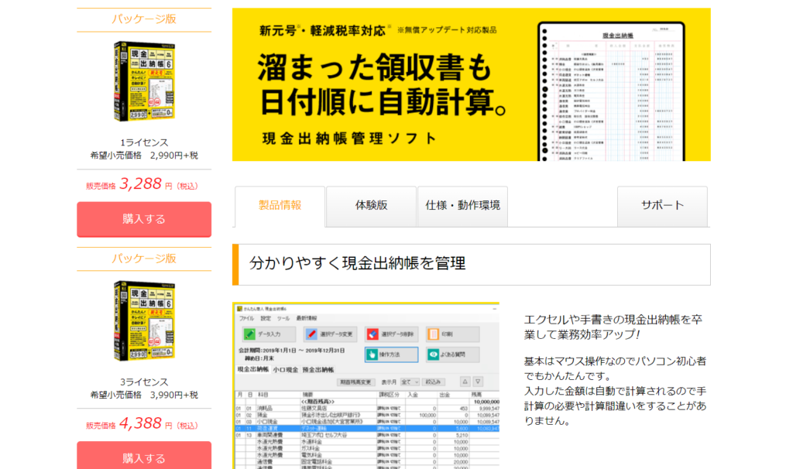Click the 3ライセンス product box image
Viewport: 793px width, 469px height.
(144, 321)
